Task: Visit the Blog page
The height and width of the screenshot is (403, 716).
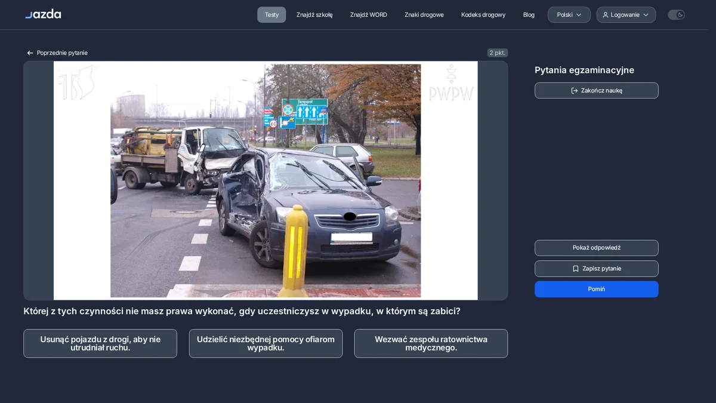Action: point(529,15)
